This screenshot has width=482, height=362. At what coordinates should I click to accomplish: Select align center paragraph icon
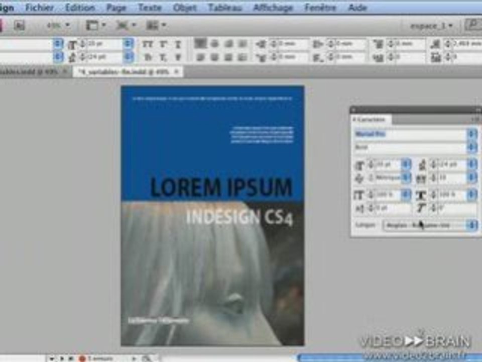point(214,44)
